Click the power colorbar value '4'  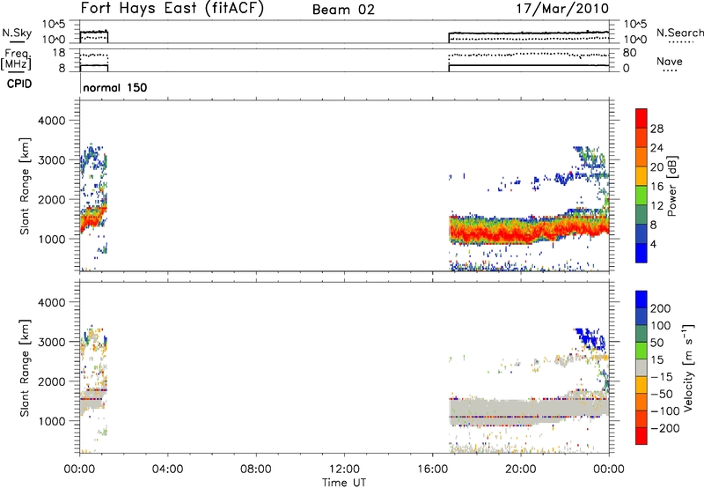pyautogui.click(x=653, y=244)
